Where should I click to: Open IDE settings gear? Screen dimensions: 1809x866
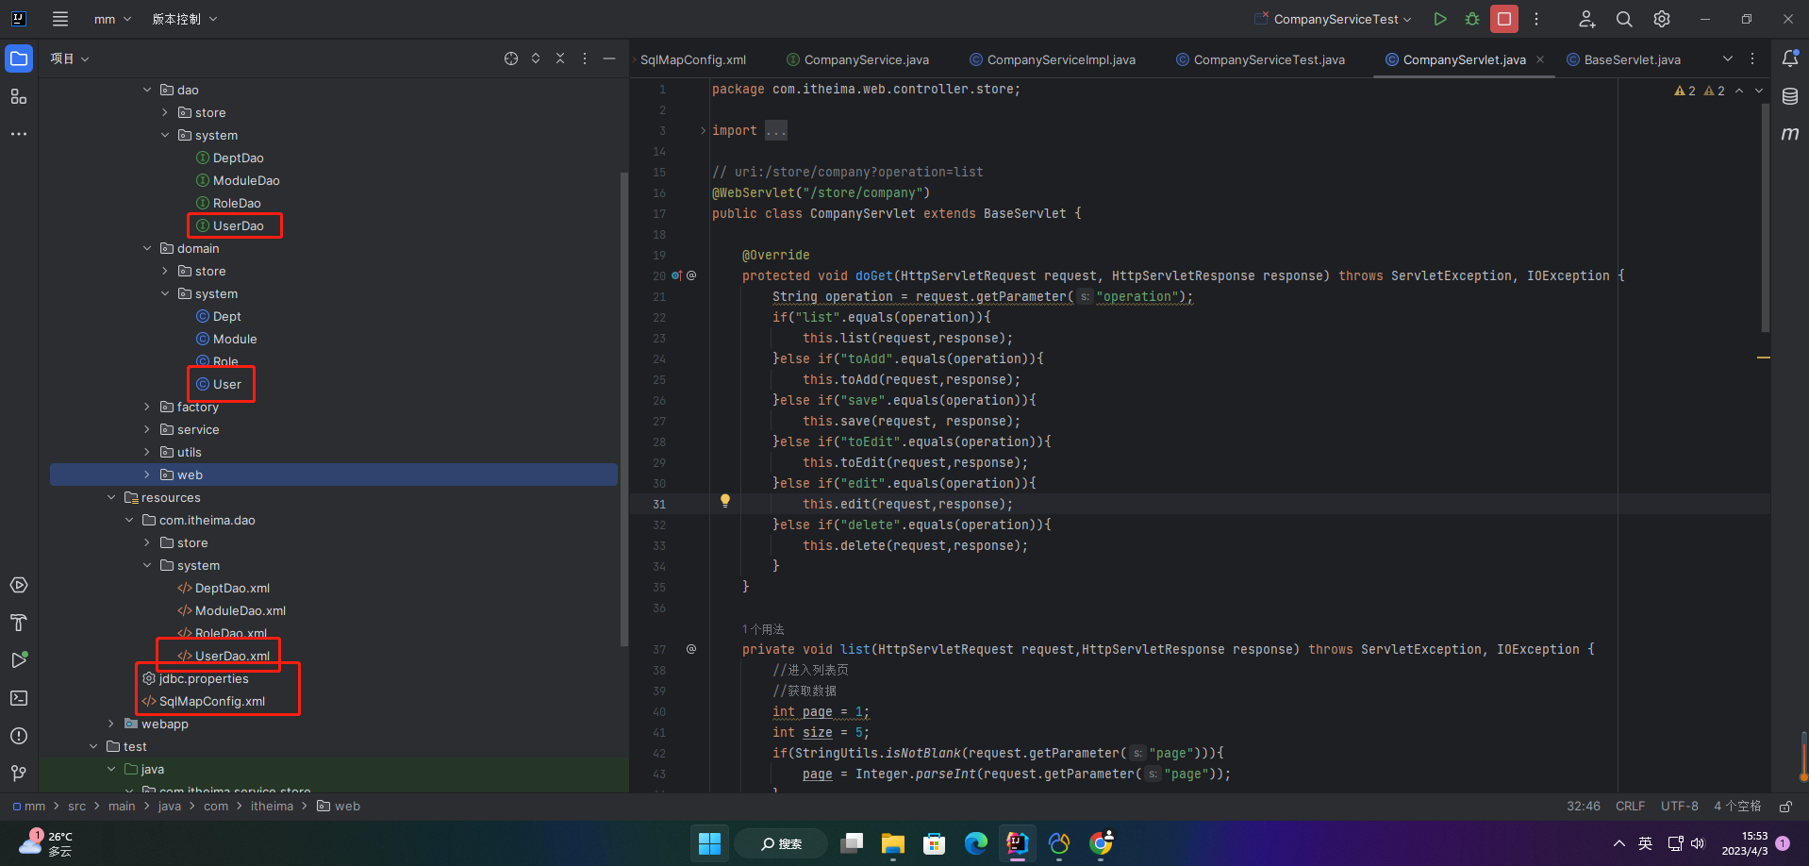1662,19
